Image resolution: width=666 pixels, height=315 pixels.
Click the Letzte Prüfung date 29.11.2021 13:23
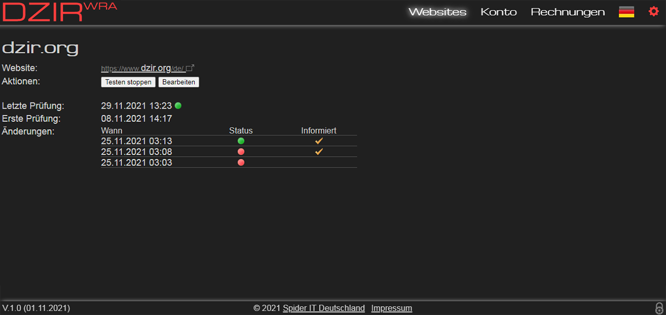(137, 106)
